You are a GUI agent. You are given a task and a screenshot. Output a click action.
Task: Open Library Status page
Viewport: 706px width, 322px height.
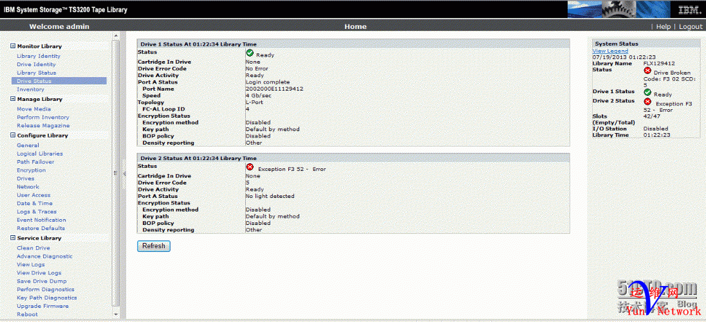point(37,73)
